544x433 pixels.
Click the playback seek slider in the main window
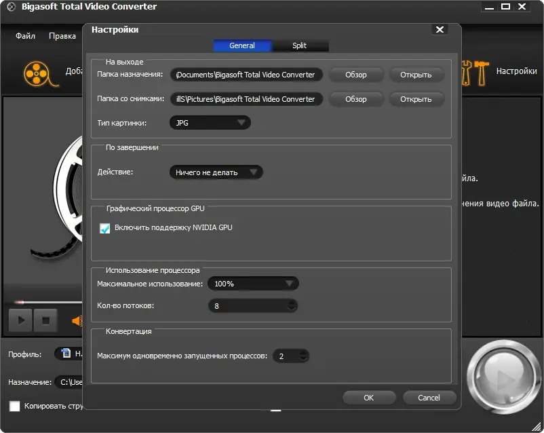click(48, 302)
